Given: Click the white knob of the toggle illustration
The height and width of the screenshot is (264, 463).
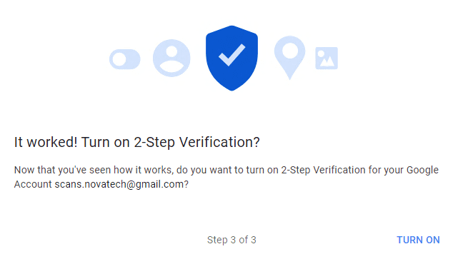Looking at the screenshot, I should coord(119,59).
